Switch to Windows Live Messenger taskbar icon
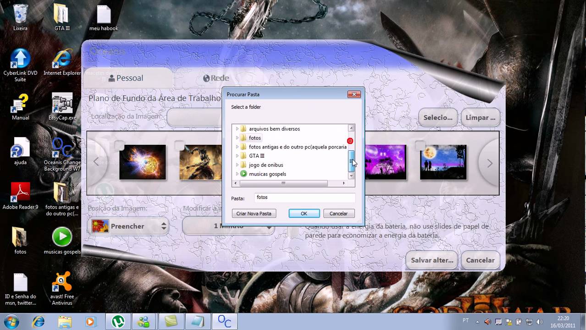Viewport: 586px width, 330px height. tap(144, 322)
